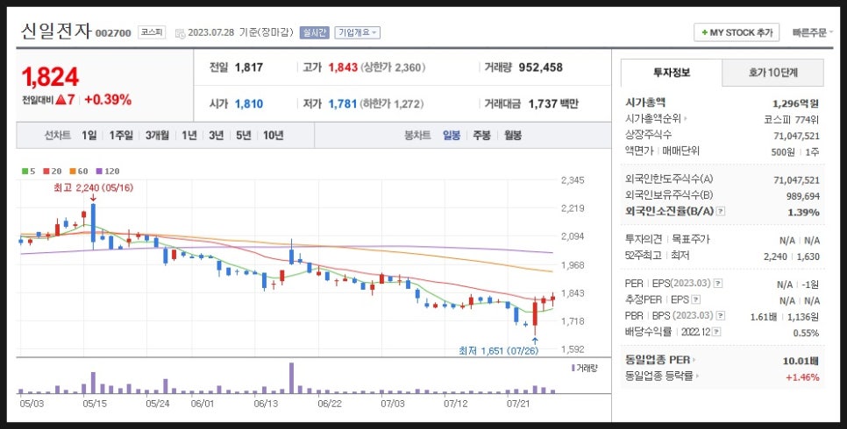
Task: Open the 빠른주문 quick order dropdown
Action: [812, 33]
